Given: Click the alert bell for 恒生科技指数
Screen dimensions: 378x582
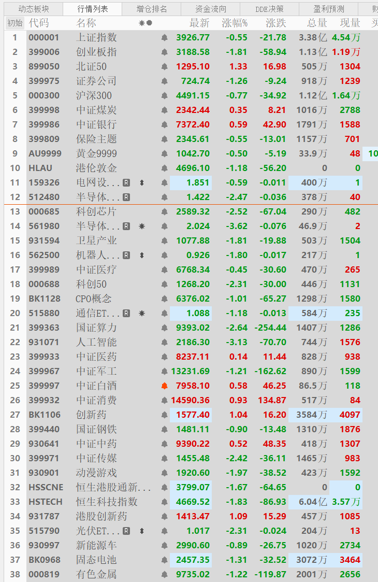Looking at the screenshot, I should coord(164,502).
